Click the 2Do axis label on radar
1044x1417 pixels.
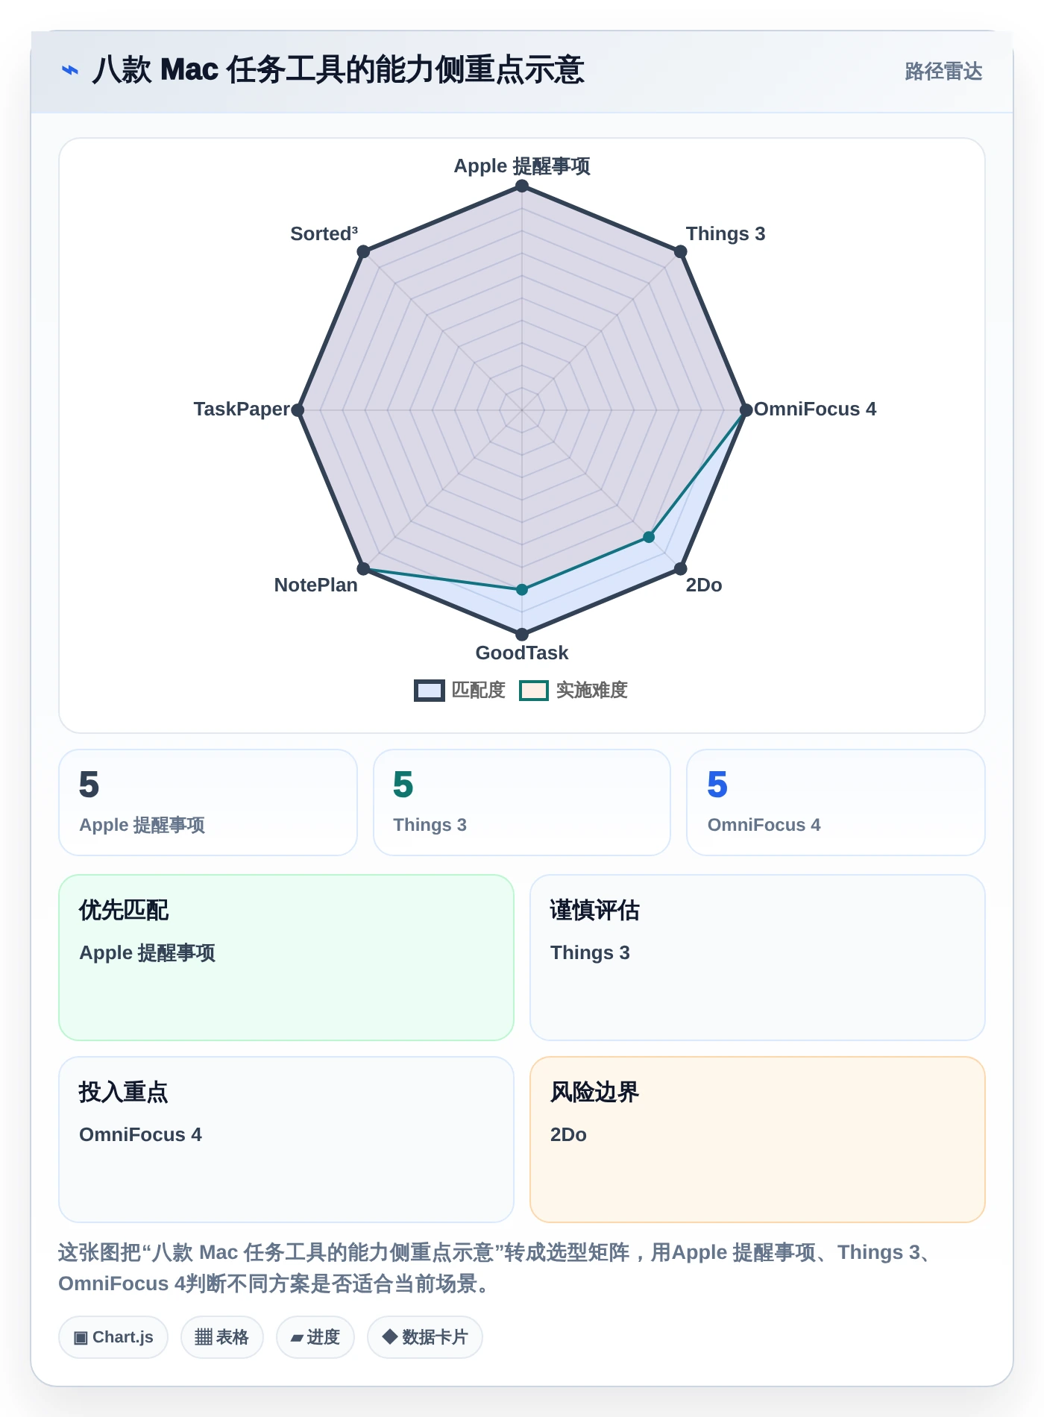click(704, 585)
